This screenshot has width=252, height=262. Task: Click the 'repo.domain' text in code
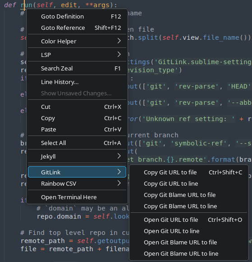(x=59, y=216)
